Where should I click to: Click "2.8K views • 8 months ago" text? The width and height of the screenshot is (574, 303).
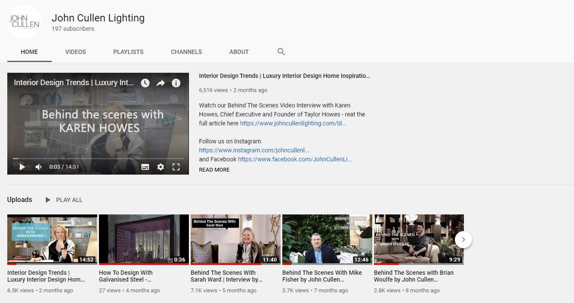pos(407,291)
